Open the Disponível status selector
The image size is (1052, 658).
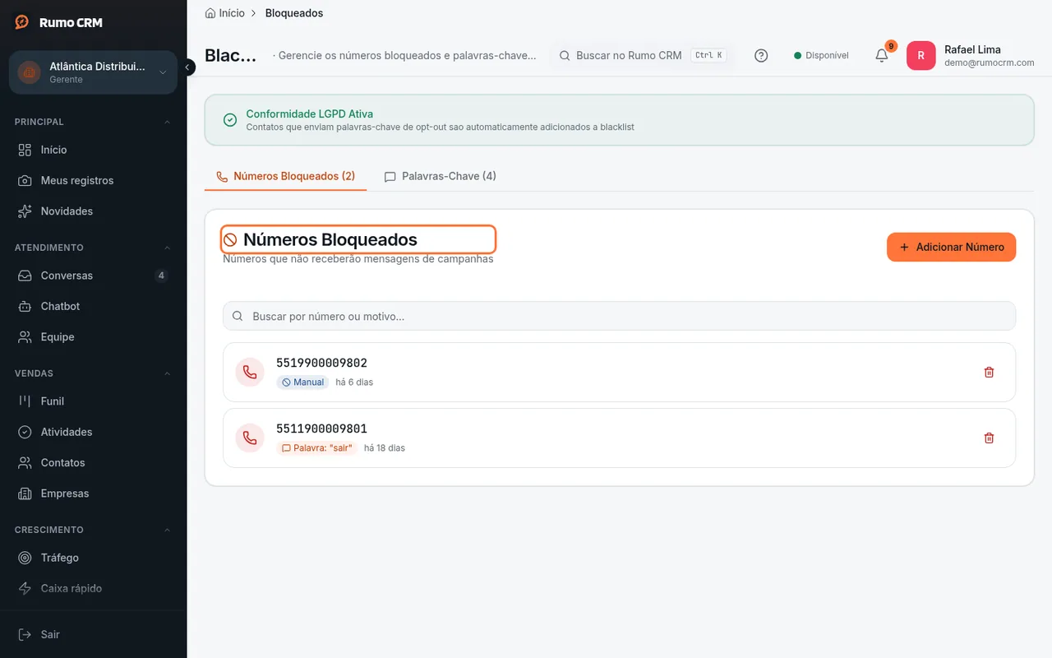[821, 56]
